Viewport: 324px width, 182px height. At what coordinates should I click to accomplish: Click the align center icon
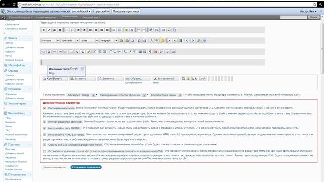click(x=96, y=30)
